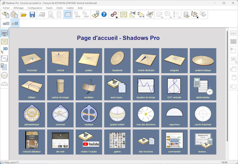The height and width of the screenshot is (164, 238).
Task: Open the Cadres menu
Action: (x=70, y=8)
